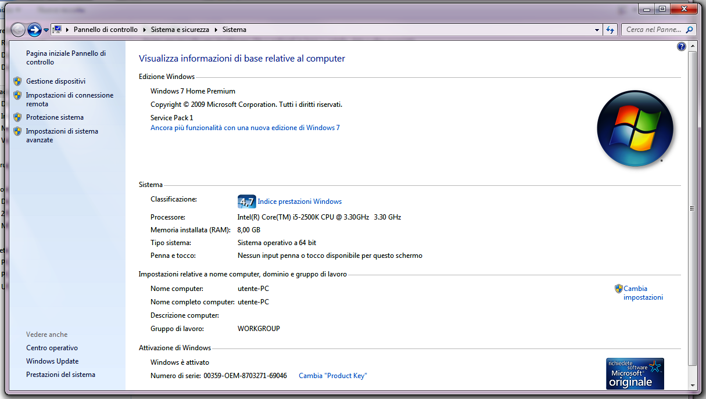
Task: Open Windows Update link
Action: click(x=52, y=361)
